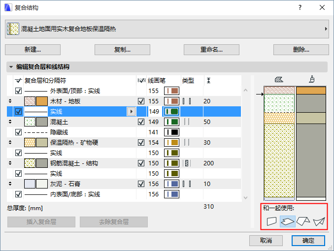
Task: Click reorder handle for 灰泥 - 石膏 row
Action: 10,184
